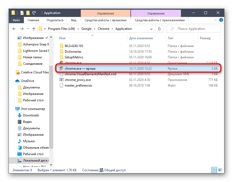Sort by the Имя column header
233x182 pixels.
click(62, 38)
